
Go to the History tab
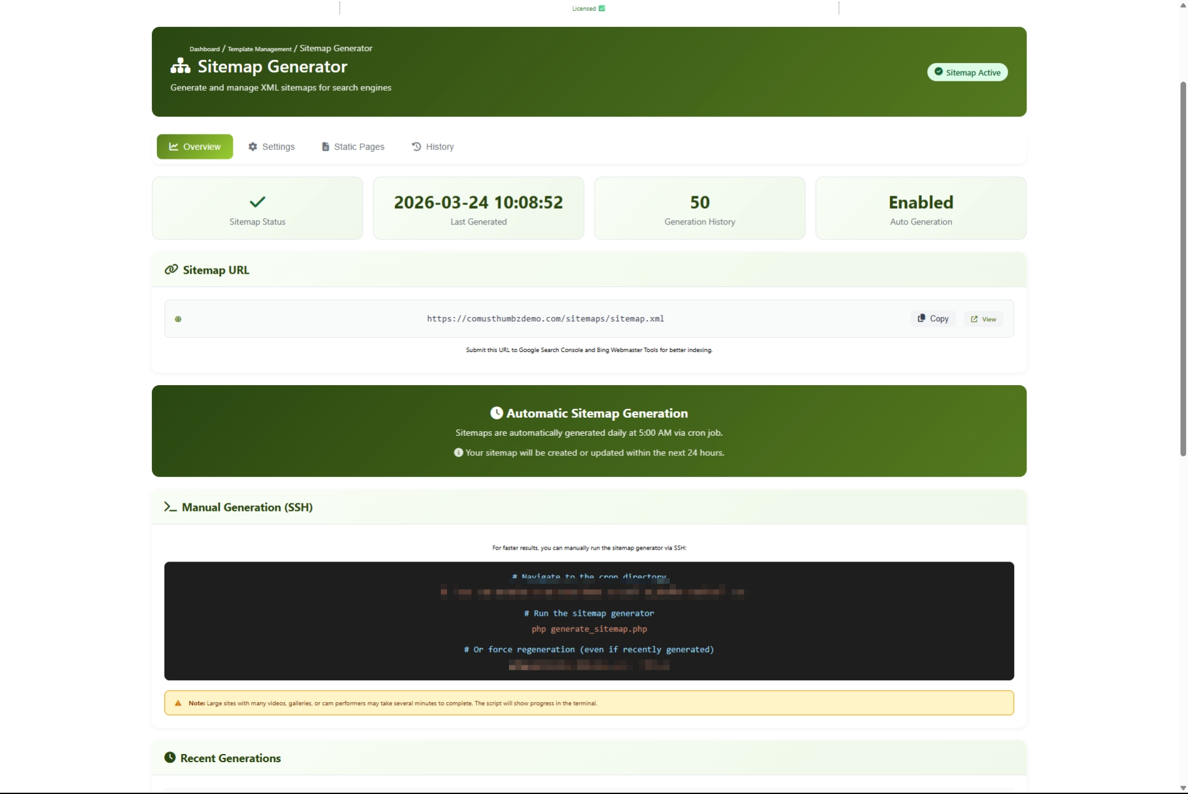coord(433,147)
